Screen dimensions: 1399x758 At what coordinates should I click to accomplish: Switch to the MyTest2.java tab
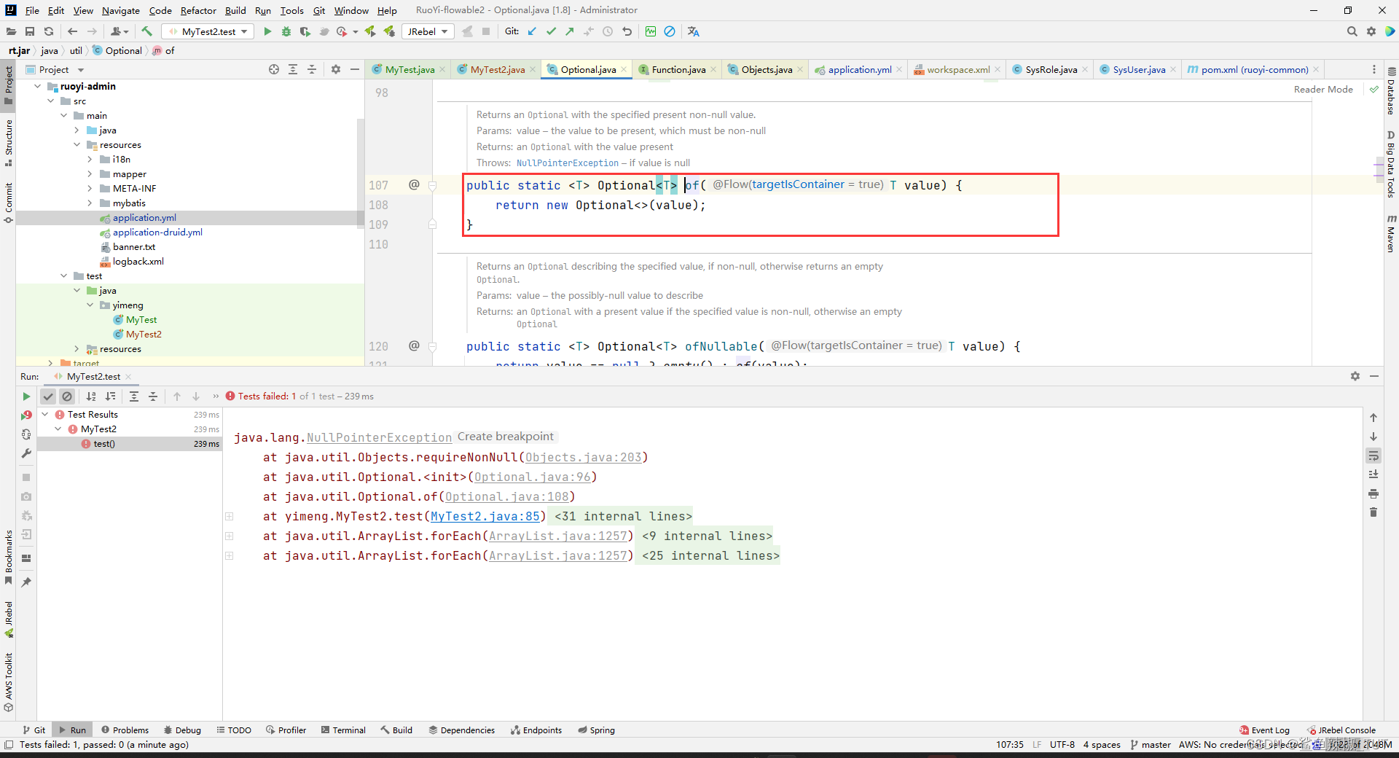coord(497,69)
